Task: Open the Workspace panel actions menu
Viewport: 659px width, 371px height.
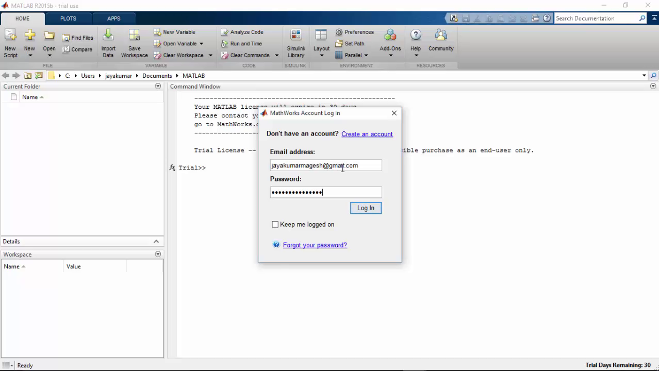Action: click(158, 254)
